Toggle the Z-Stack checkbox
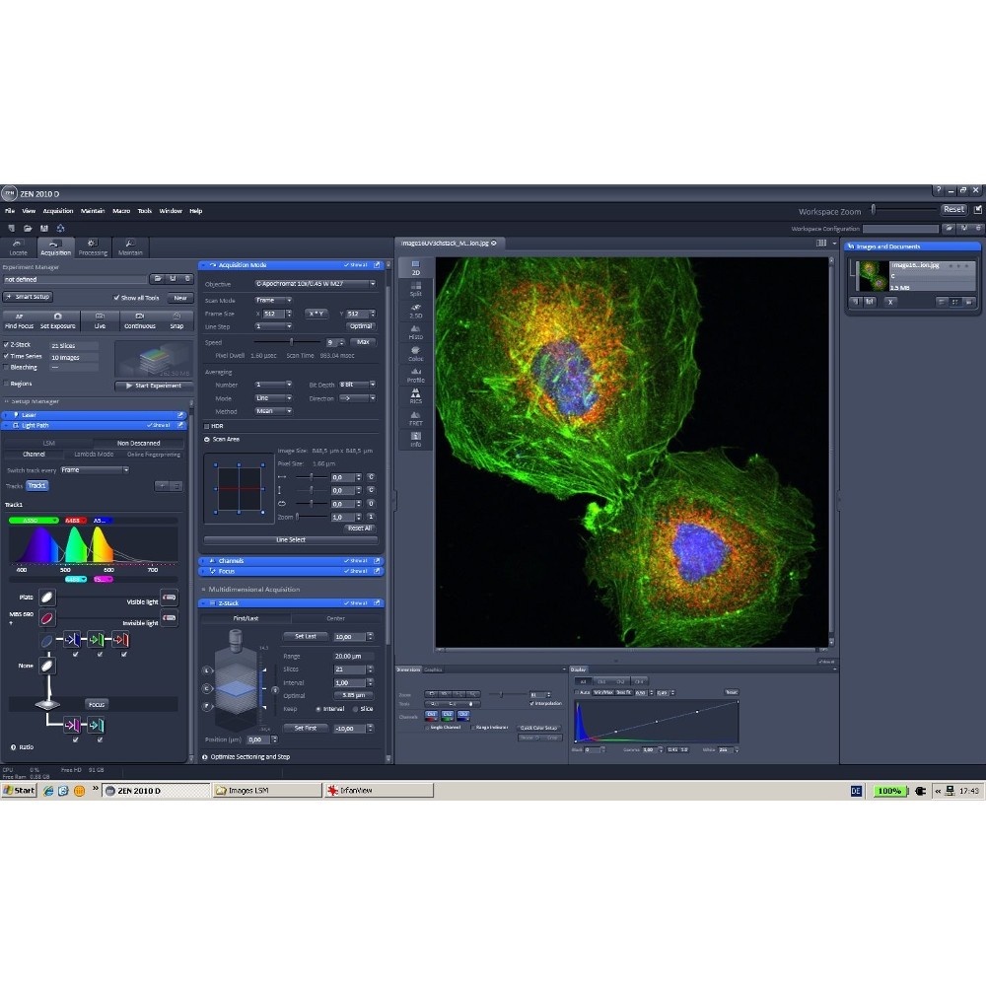This screenshot has width=986, height=986. pyautogui.click(x=6, y=344)
